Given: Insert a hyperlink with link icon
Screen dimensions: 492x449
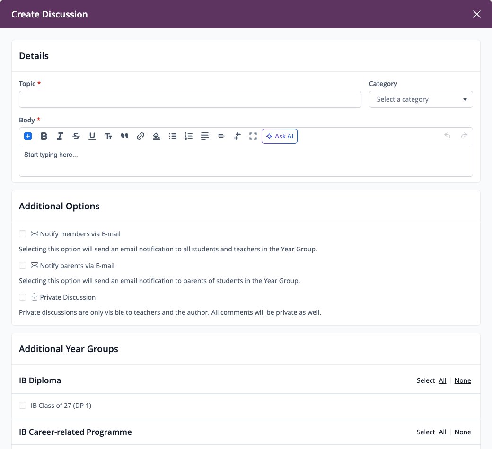Looking at the screenshot, I should click(140, 136).
